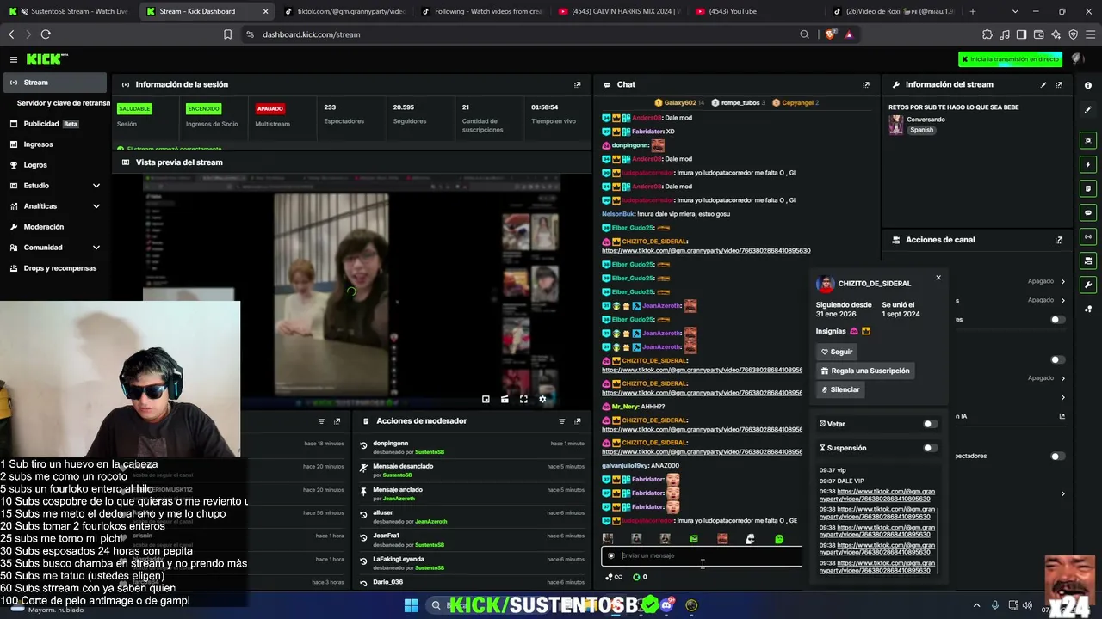This screenshot has width=1102, height=619.
Task: Click the chat bubble icon in right sidebar
Action: [x=1088, y=212]
